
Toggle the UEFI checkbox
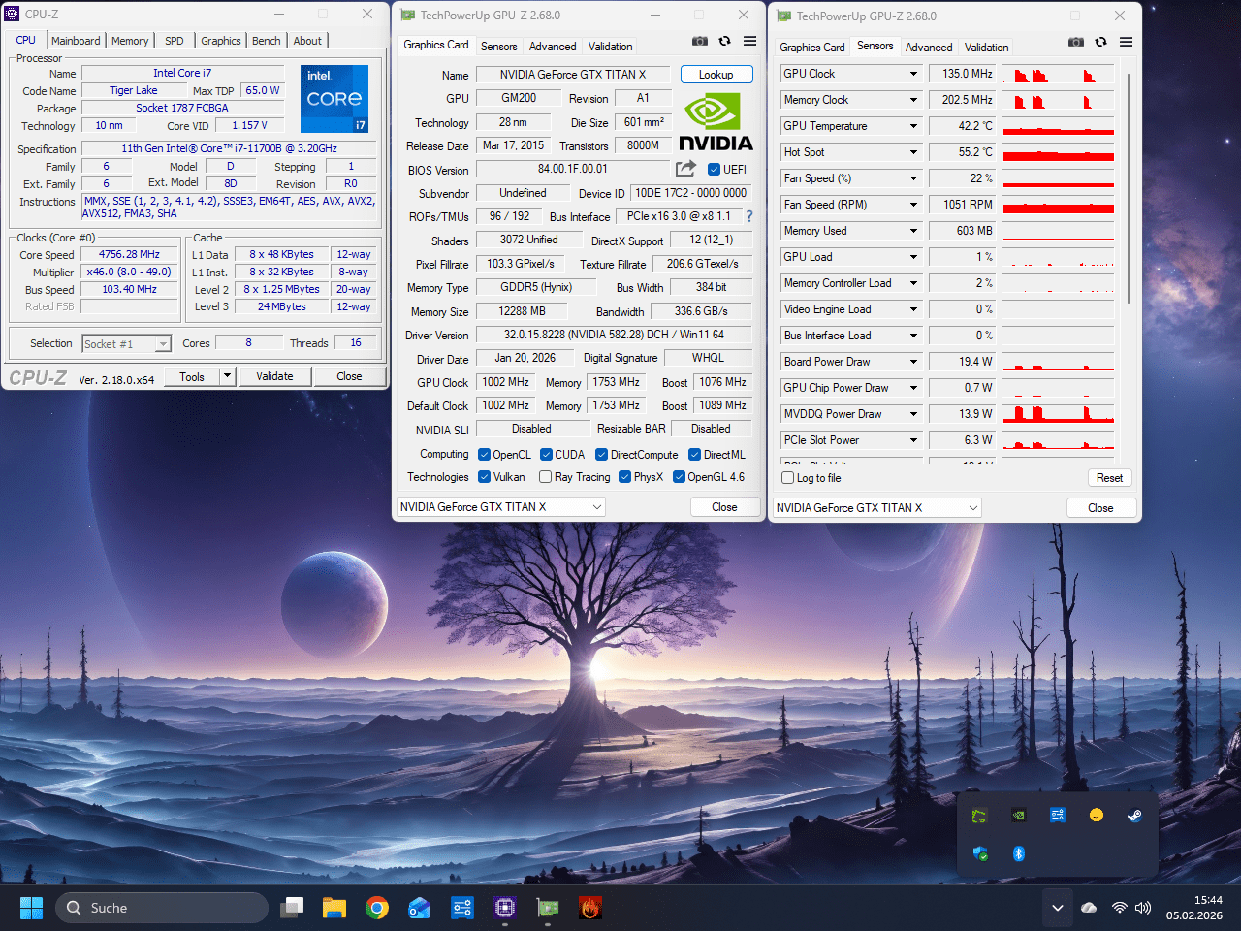click(x=714, y=170)
